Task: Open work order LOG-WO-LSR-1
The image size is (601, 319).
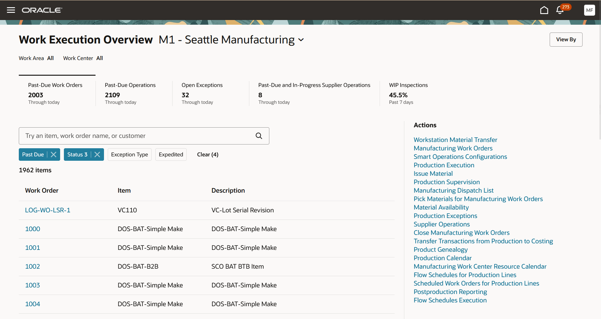Action: (48, 210)
